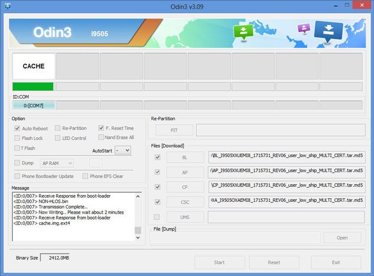The width and height of the screenshot is (374, 276).
Task: Click the purple upload bubble icon in banner
Action: [x=304, y=28]
